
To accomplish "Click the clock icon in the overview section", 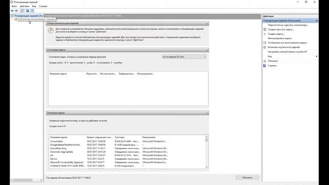I will point(50,30).
